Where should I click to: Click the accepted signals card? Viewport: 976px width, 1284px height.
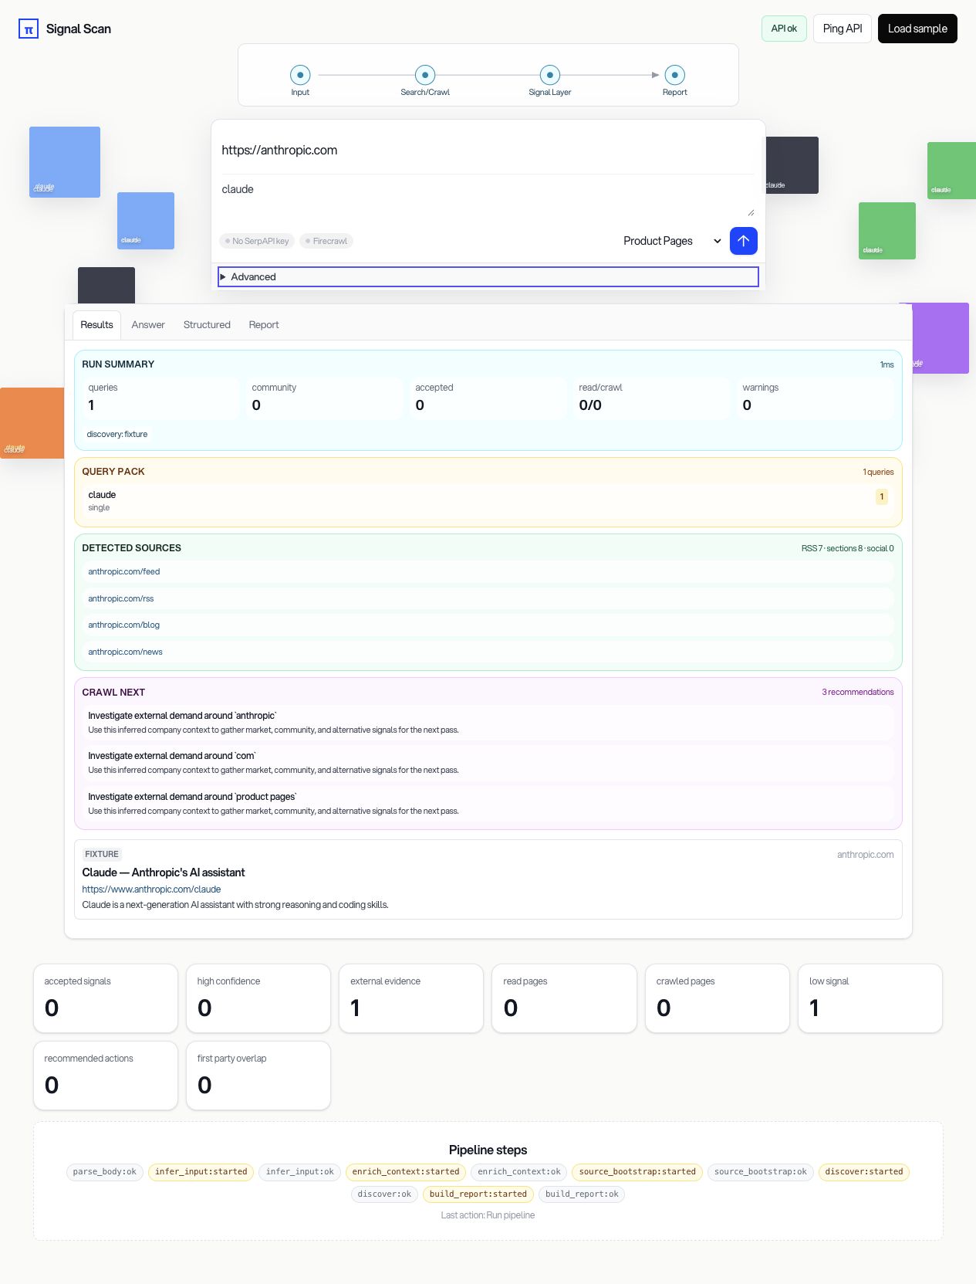[x=106, y=998]
